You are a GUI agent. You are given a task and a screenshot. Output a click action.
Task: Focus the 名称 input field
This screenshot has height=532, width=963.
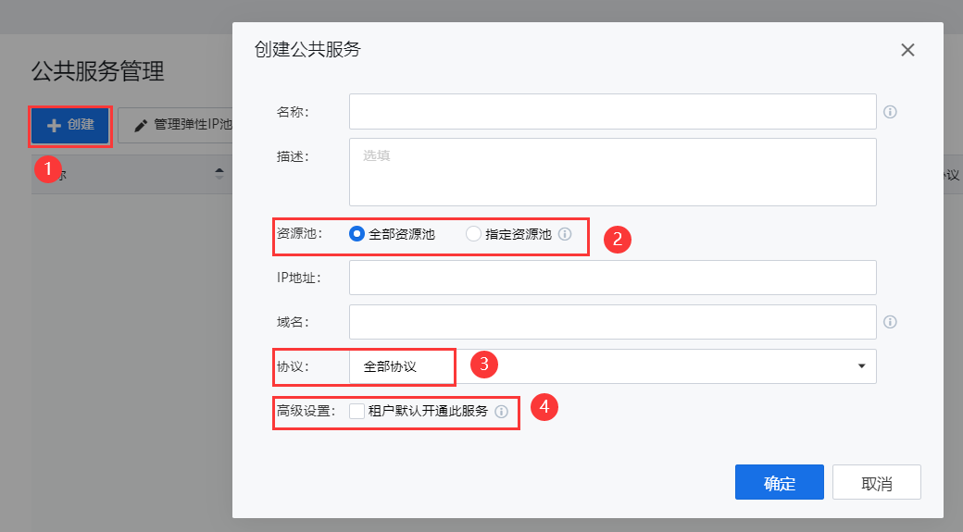(x=612, y=112)
